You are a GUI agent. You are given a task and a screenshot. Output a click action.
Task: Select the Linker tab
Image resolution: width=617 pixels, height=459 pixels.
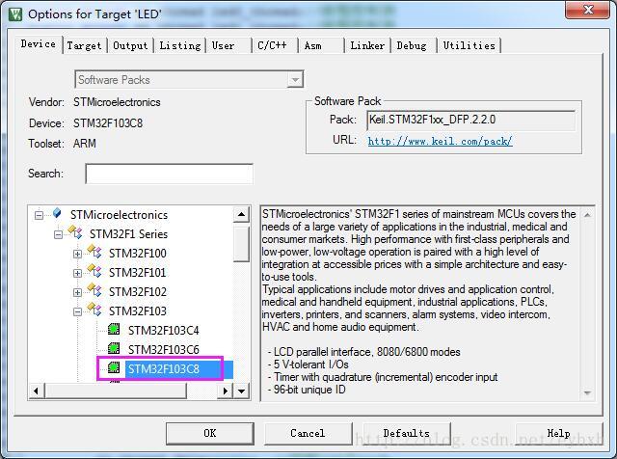(367, 45)
